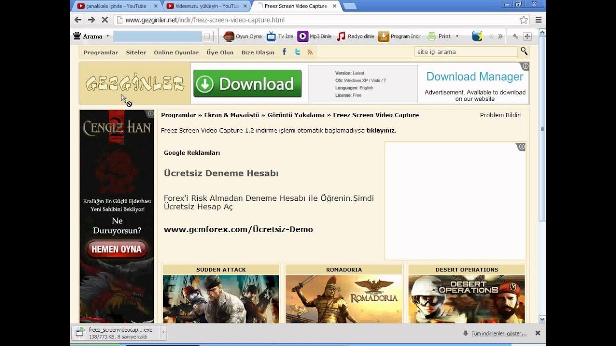Click the browser address bar URL
Viewport: 616px width, 346px height.
205,20
